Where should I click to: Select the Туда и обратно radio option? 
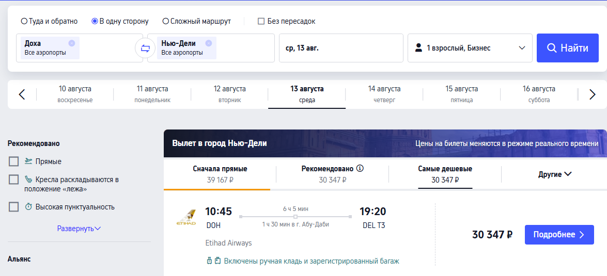coord(24,21)
